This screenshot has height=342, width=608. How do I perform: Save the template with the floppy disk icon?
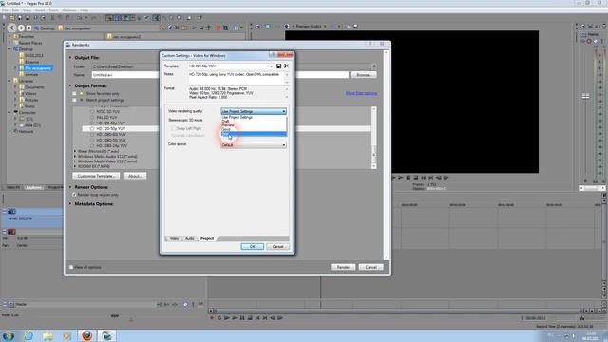[x=278, y=66]
